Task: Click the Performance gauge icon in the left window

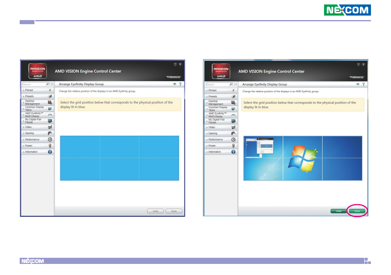Action: (50, 139)
